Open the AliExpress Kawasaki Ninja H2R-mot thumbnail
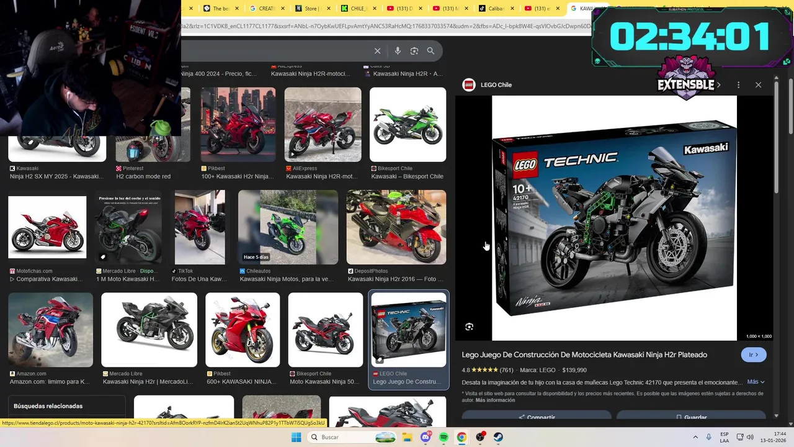794x447 pixels. (323, 124)
